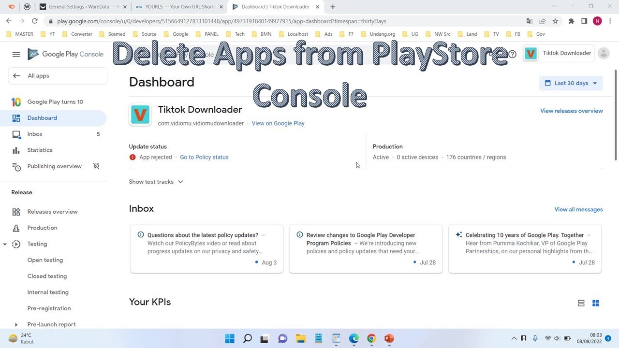The width and height of the screenshot is (619, 348).
Task: Click the Google Play Console logo
Action: (x=65, y=54)
